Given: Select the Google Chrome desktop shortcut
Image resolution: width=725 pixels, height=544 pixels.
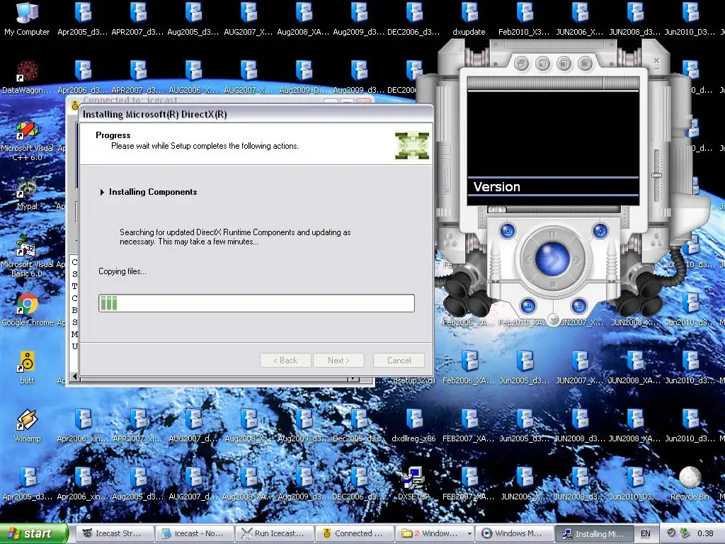Looking at the screenshot, I should coord(27,310).
